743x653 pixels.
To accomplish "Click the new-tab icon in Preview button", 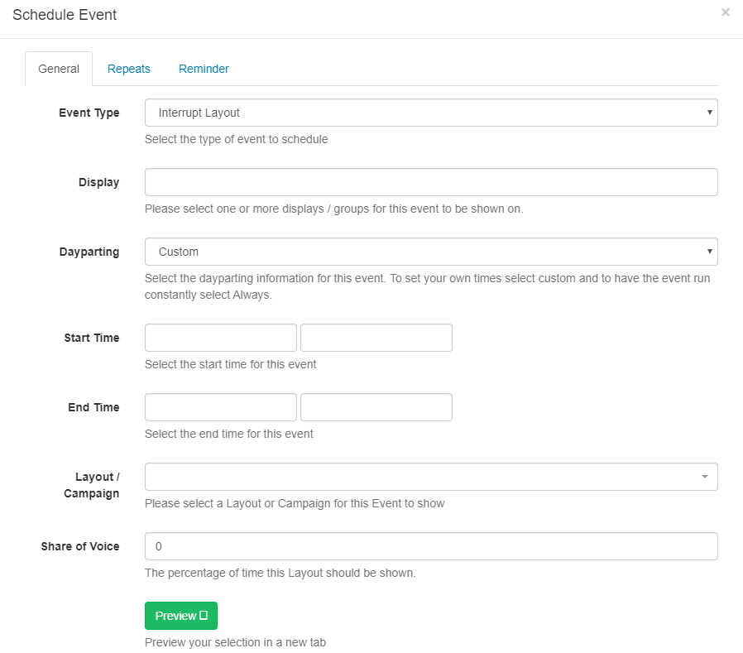I will coord(204,616).
